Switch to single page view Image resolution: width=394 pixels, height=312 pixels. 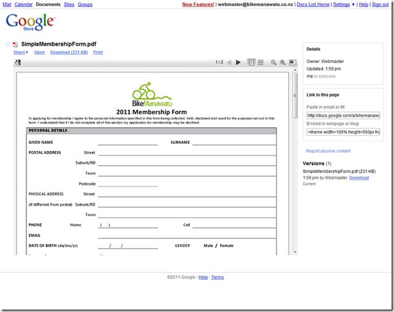pyautogui.click(x=251, y=62)
